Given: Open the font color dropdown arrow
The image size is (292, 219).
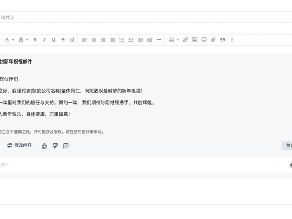Looking at the screenshot, I should (x=13, y=40).
